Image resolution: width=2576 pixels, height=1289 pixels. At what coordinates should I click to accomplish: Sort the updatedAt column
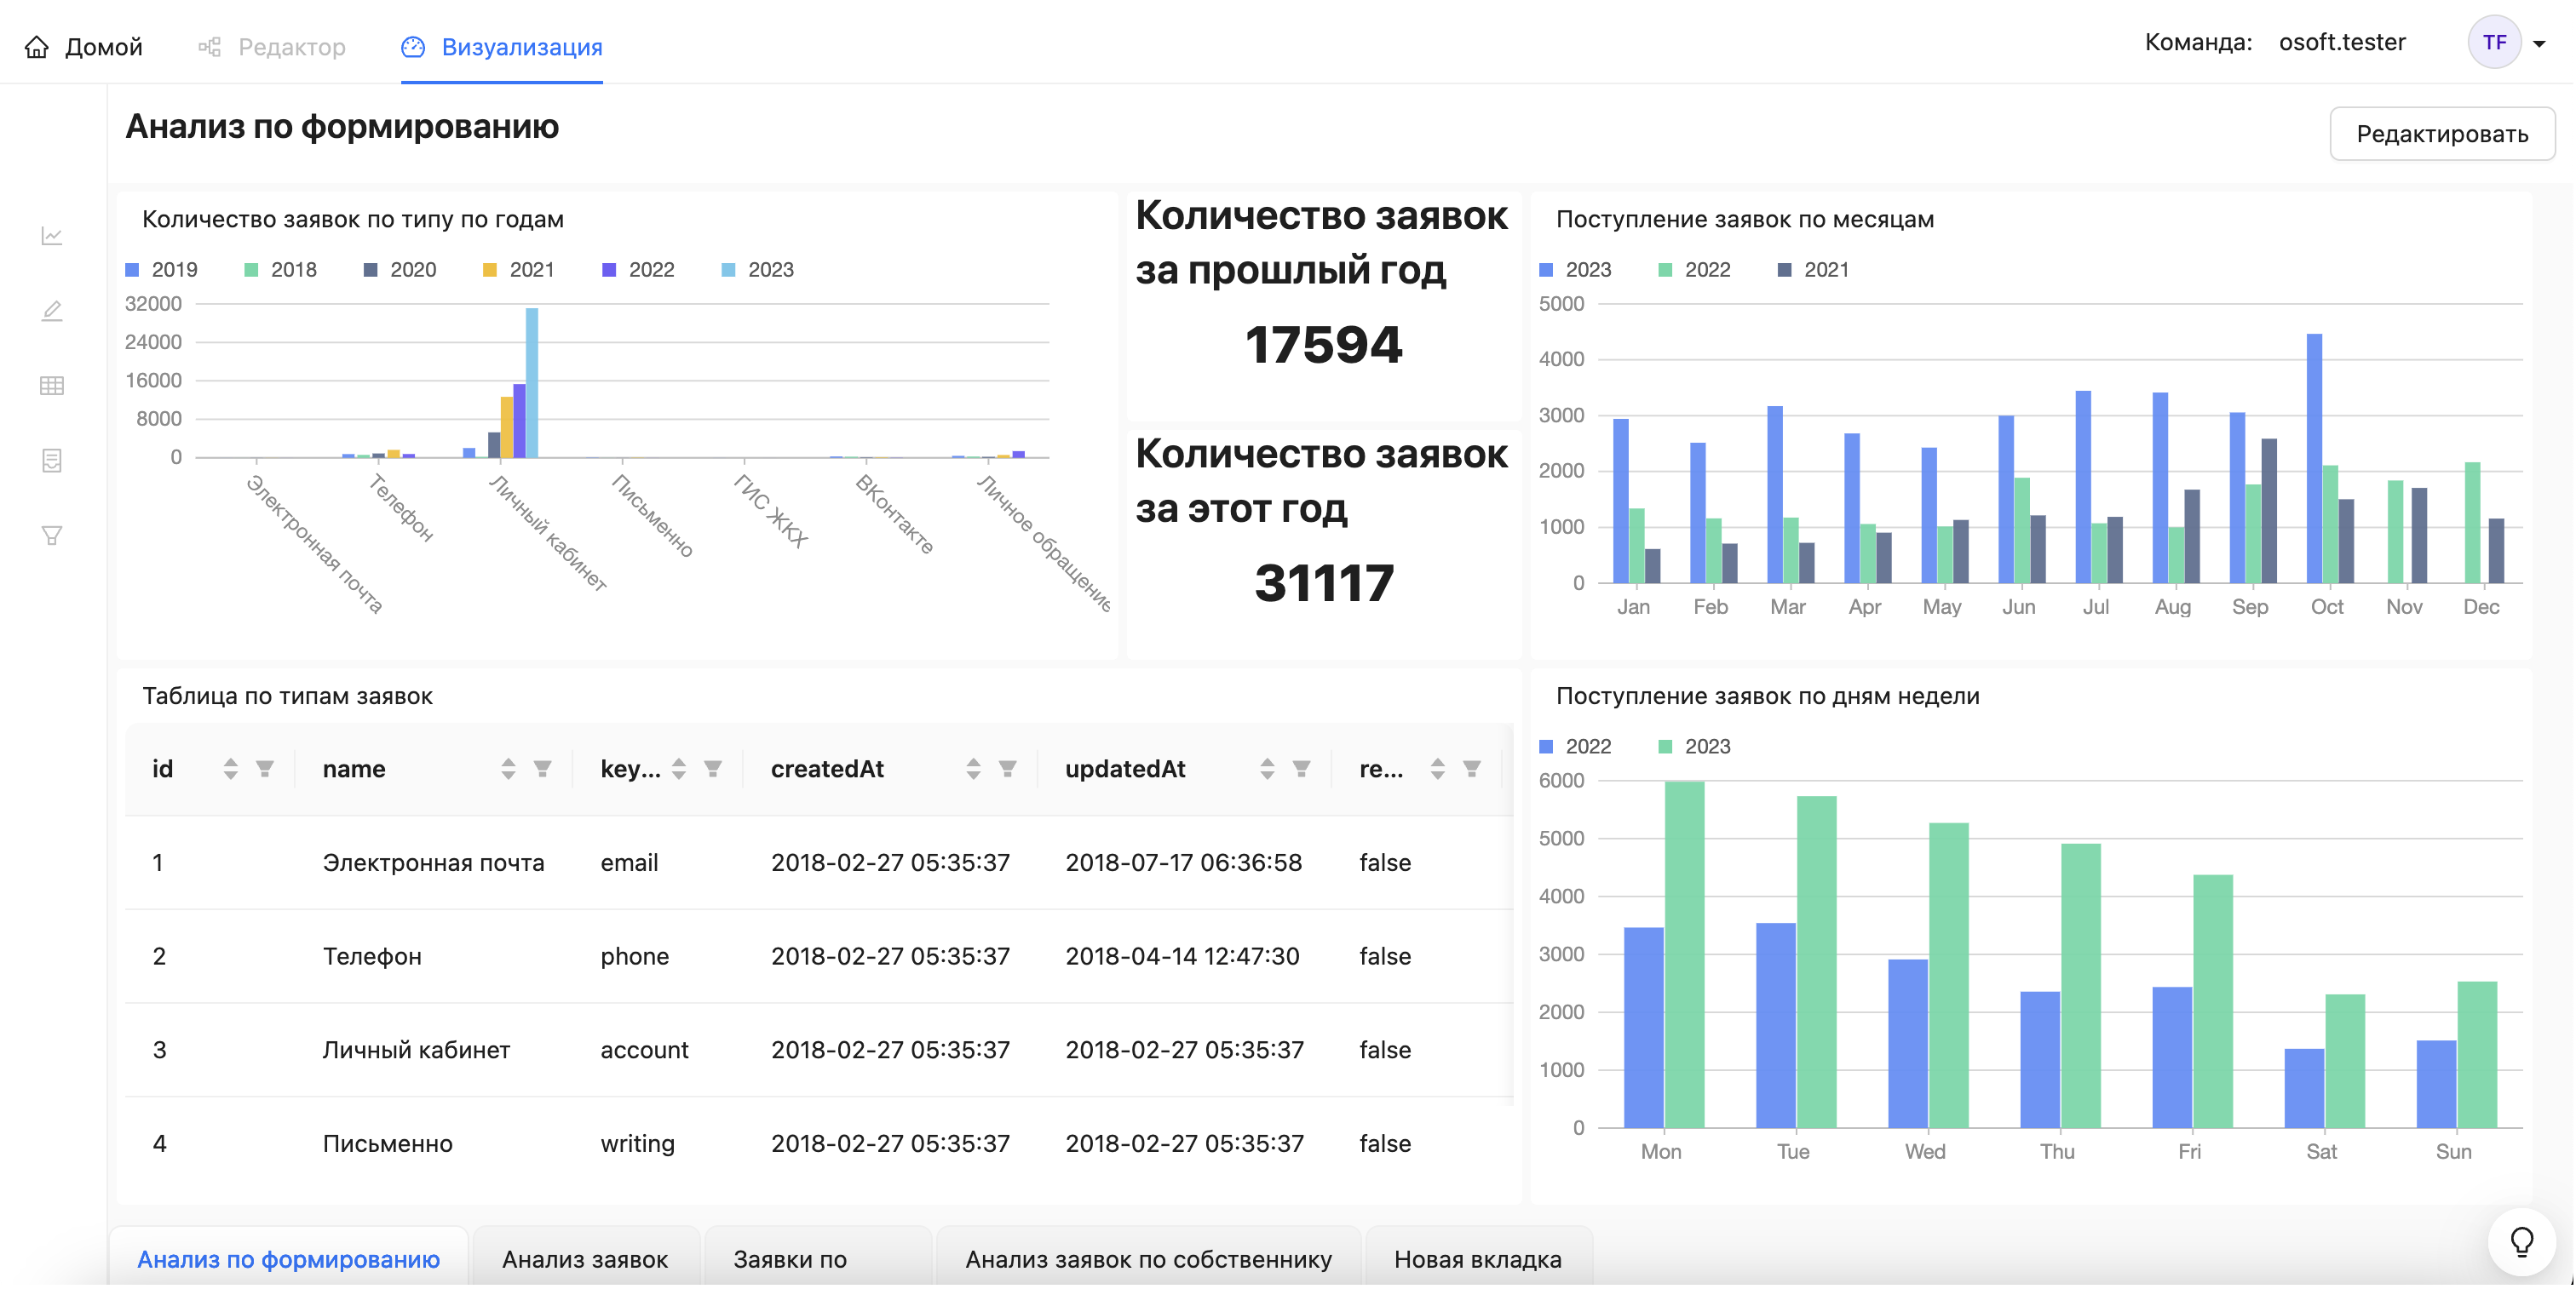(1267, 769)
